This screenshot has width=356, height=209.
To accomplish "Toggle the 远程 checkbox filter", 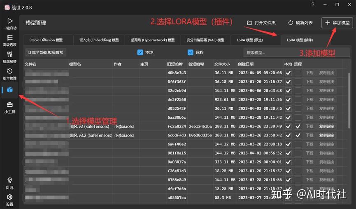I will [x=191, y=52].
